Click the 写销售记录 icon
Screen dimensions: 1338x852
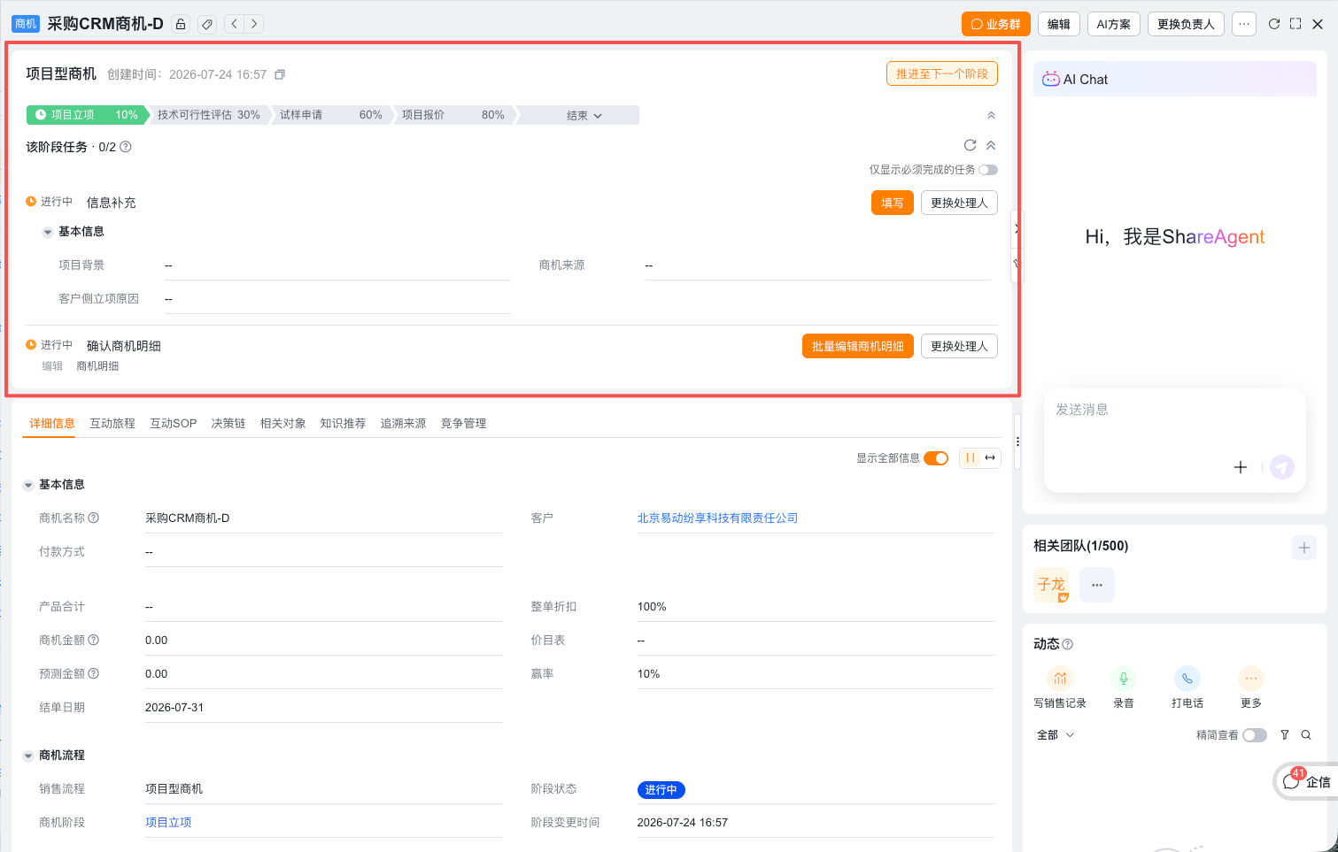click(1060, 679)
